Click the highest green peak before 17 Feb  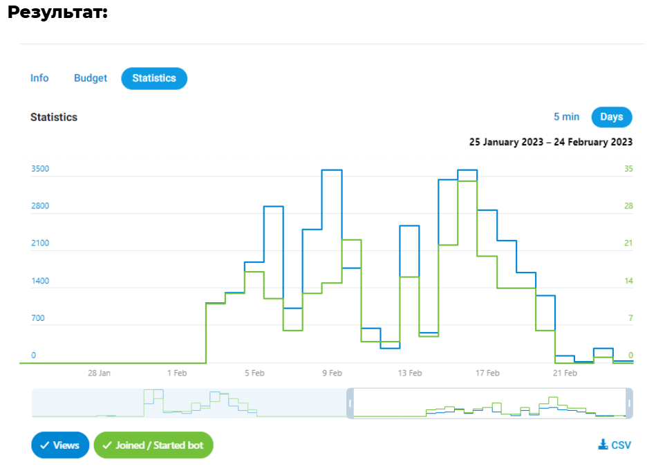[467, 181]
